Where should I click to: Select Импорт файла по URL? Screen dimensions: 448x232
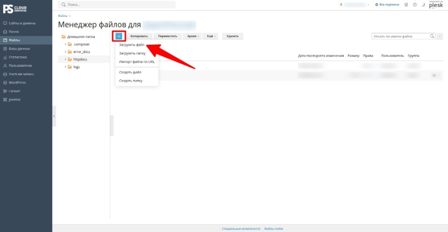tap(137, 62)
